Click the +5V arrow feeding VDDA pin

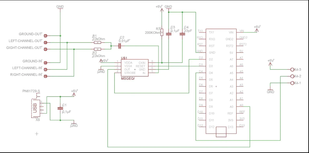tap(101, 61)
